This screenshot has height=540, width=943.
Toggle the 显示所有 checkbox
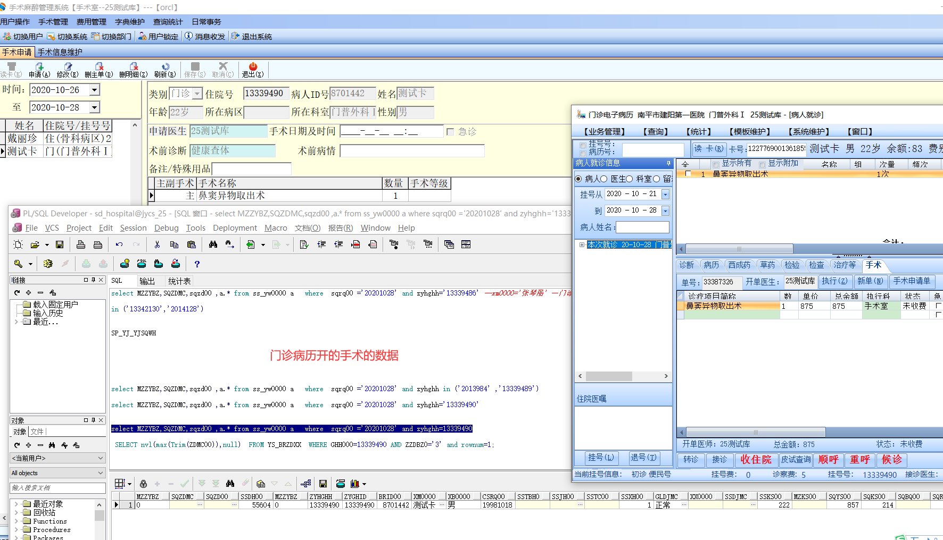coord(716,164)
